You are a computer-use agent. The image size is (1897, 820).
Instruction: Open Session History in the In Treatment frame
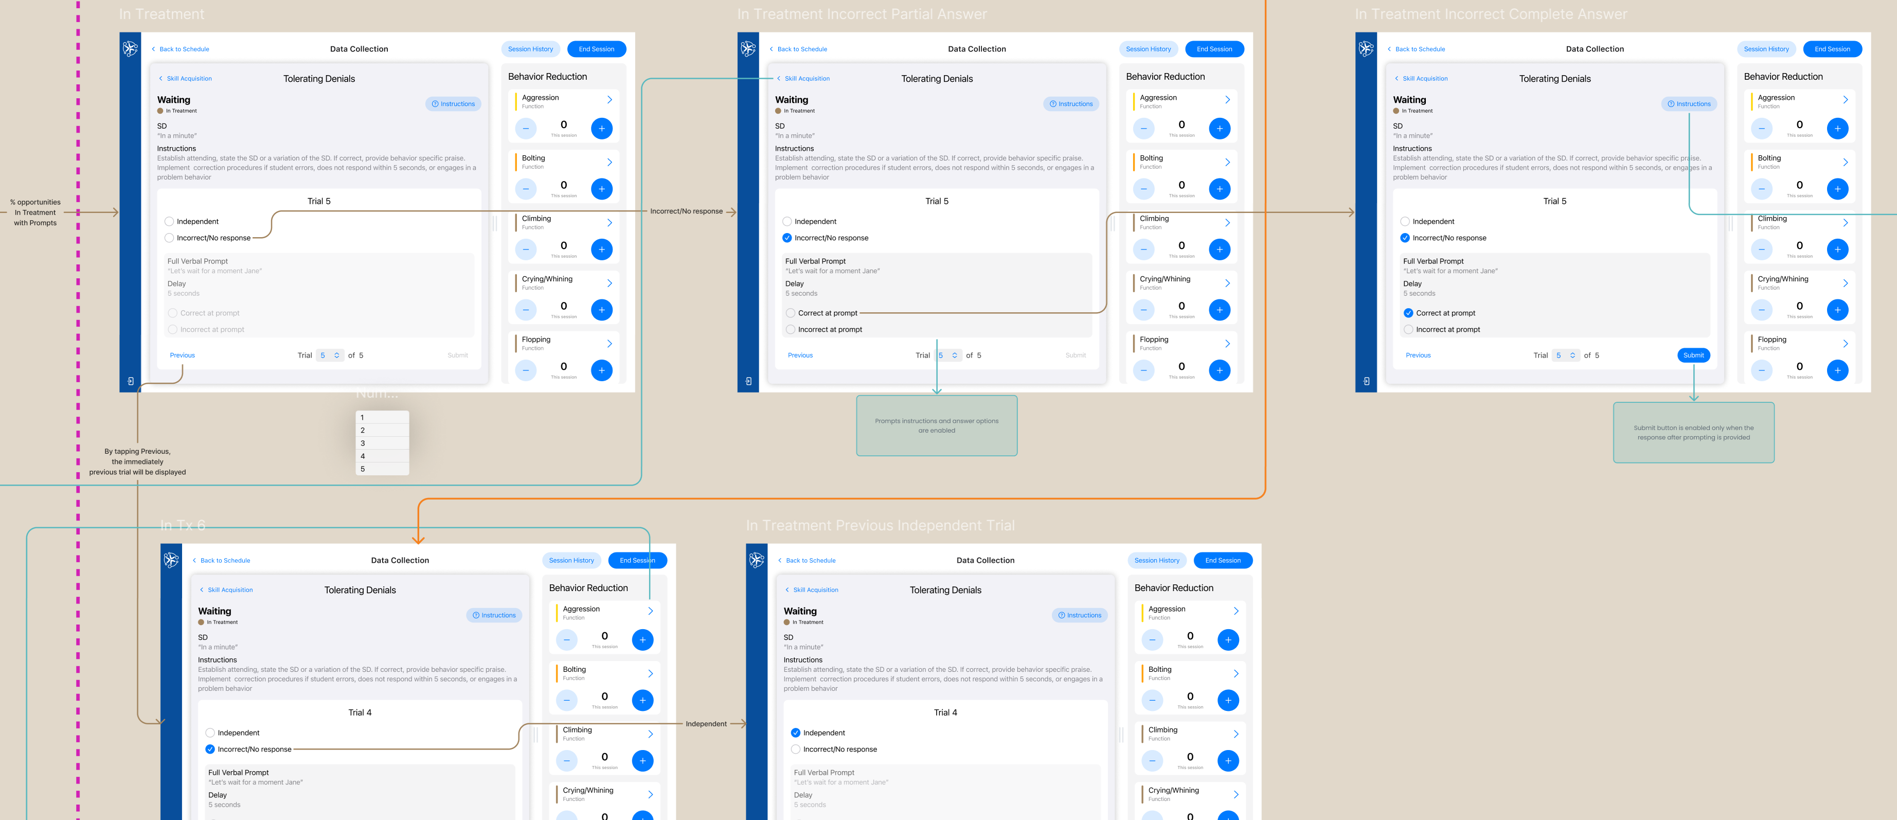530,49
